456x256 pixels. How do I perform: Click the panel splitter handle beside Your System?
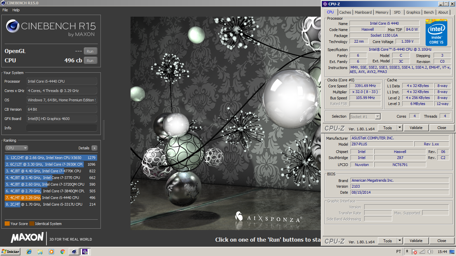(103, 130)
